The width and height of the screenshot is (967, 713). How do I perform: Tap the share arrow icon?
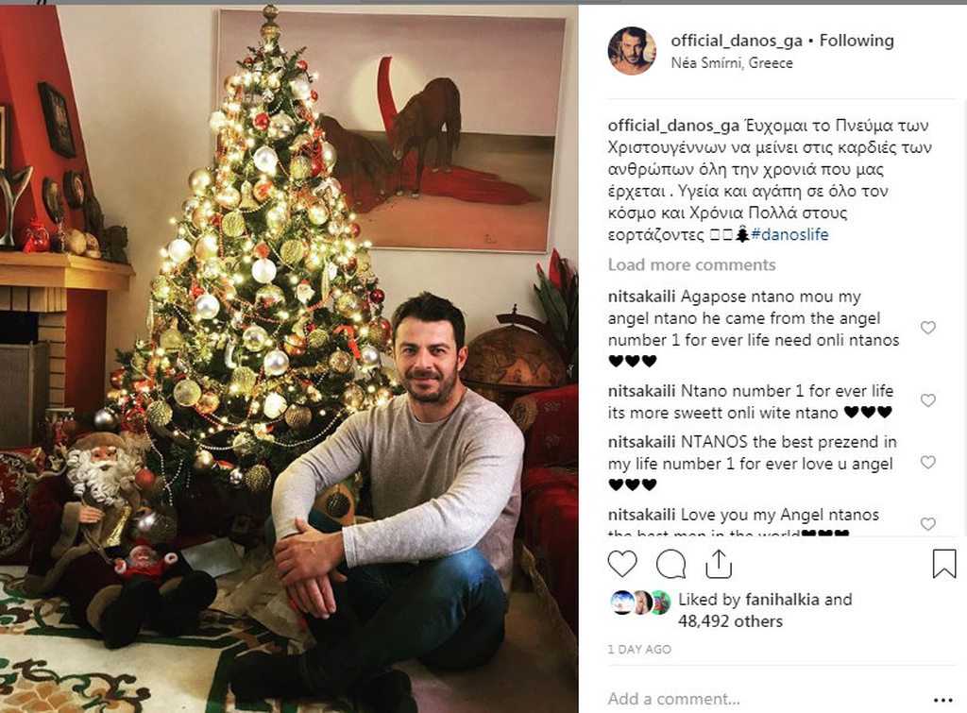coord(719,564)
